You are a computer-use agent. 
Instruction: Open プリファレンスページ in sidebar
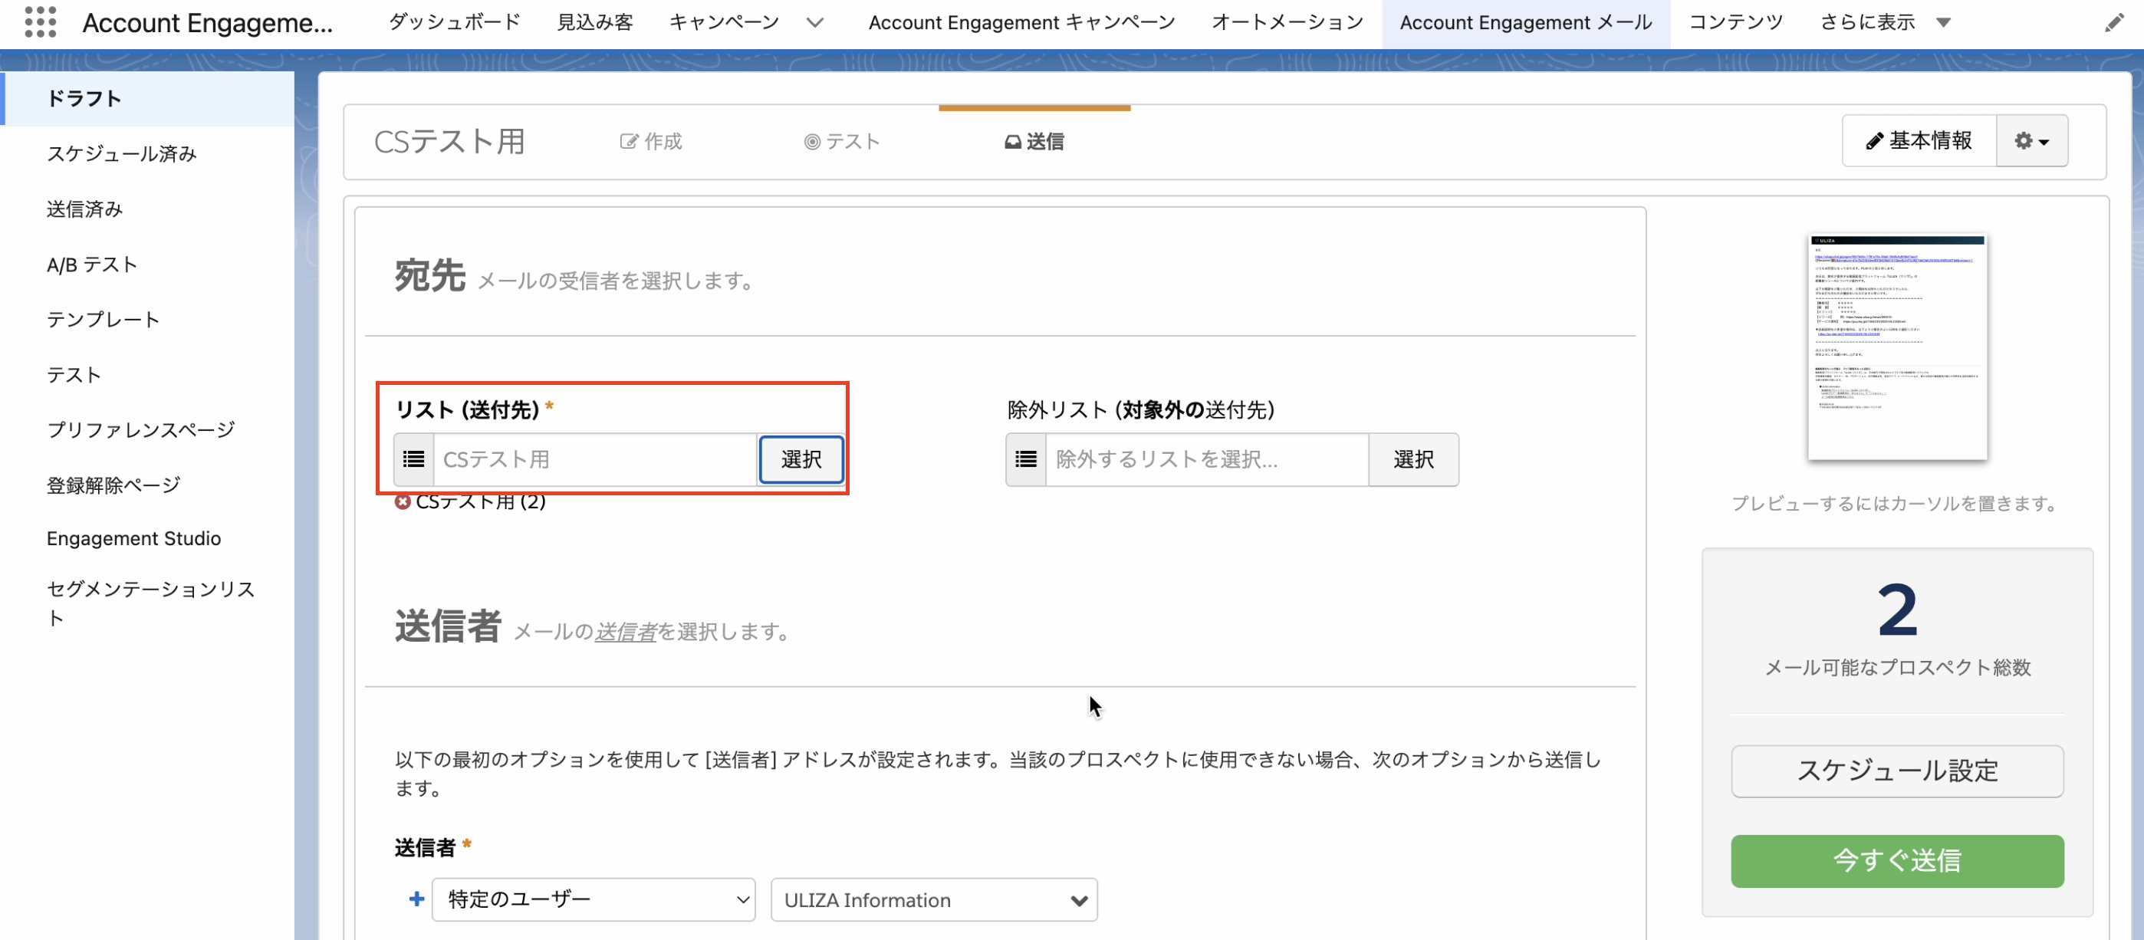[x=140, y=429]
